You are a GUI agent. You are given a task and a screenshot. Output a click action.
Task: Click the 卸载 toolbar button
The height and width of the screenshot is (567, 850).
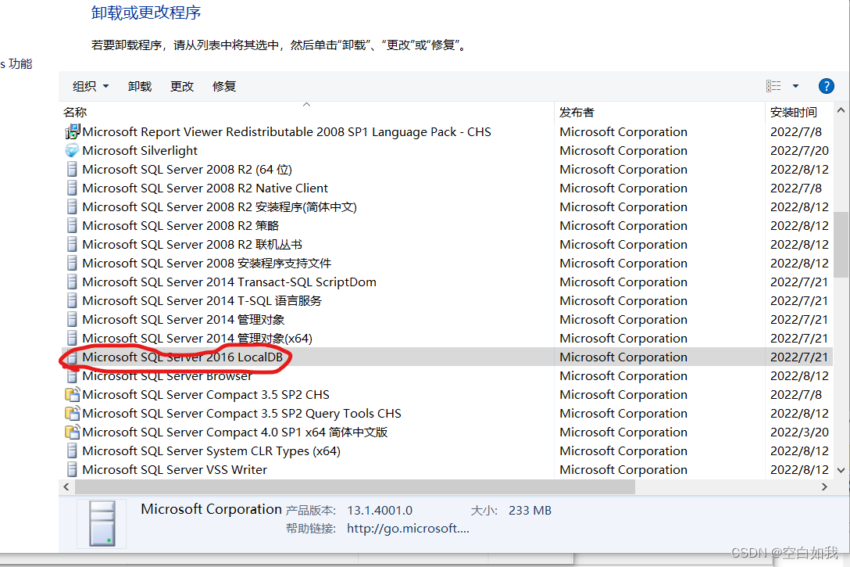pyautogui.click(x=140, y=86)
